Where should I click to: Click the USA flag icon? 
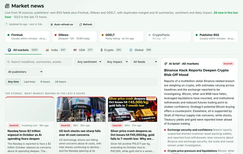click(x=75, y=50)
